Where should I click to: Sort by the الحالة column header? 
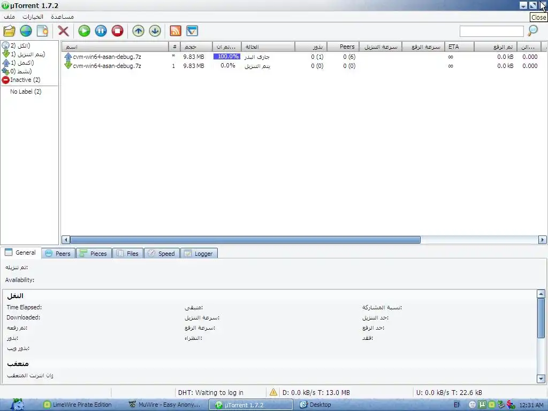[x=268, y=47]
